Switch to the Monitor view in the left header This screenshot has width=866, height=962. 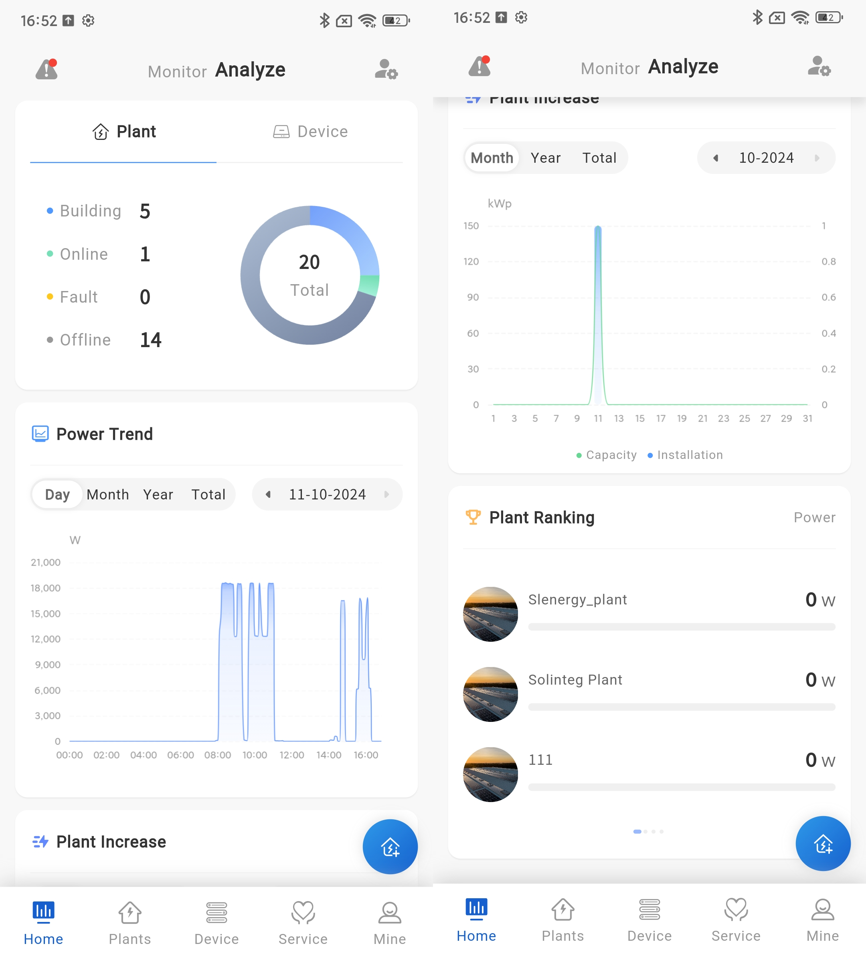pyautogui.click(x=177, y=72)
